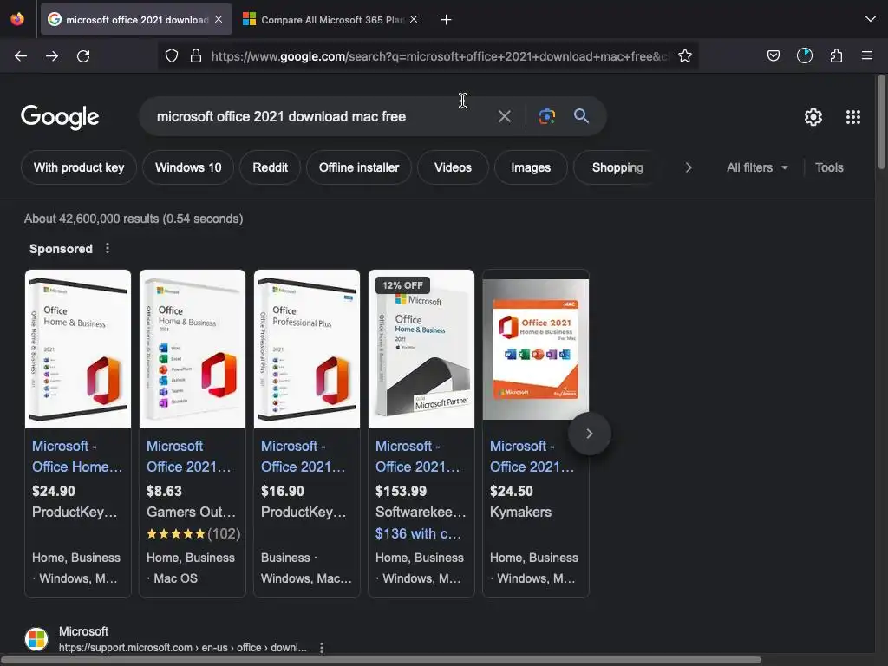Click the site security padlock icon
888x666 pixels.
(196, 55)
